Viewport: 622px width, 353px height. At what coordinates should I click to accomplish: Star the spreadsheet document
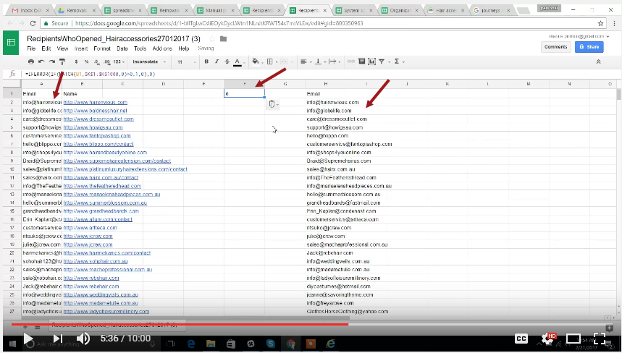pyautogui.click(x=210, y=38)
